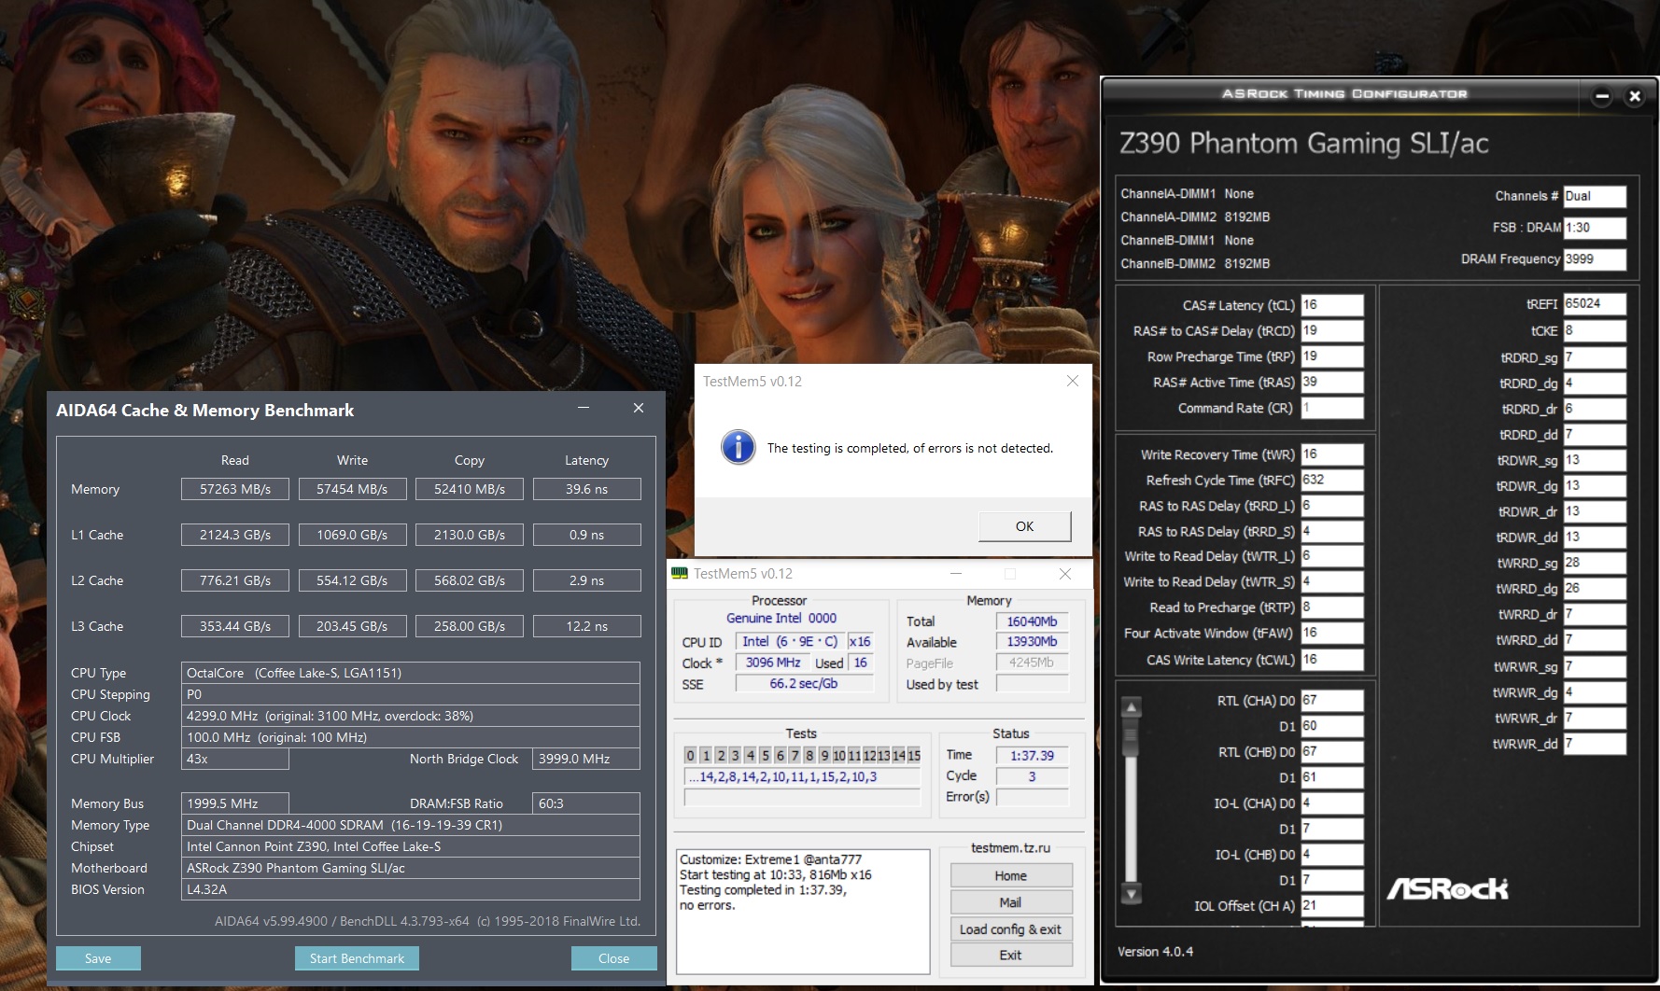Click TestMem5 memory chip title bar icon
Image resolution: width=1660 pixels, height=991 pixels.
pyautogui.click(x=680, y=573)
